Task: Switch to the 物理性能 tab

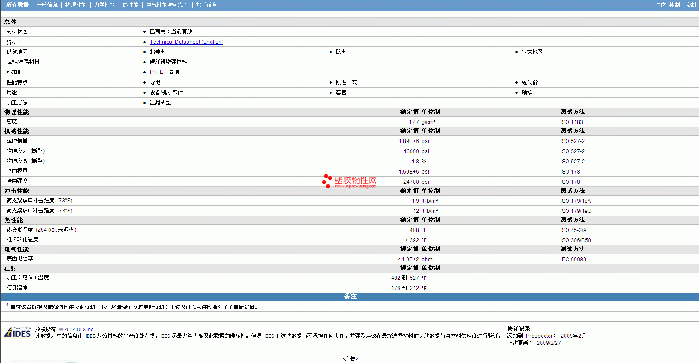Action: point(76,5)
